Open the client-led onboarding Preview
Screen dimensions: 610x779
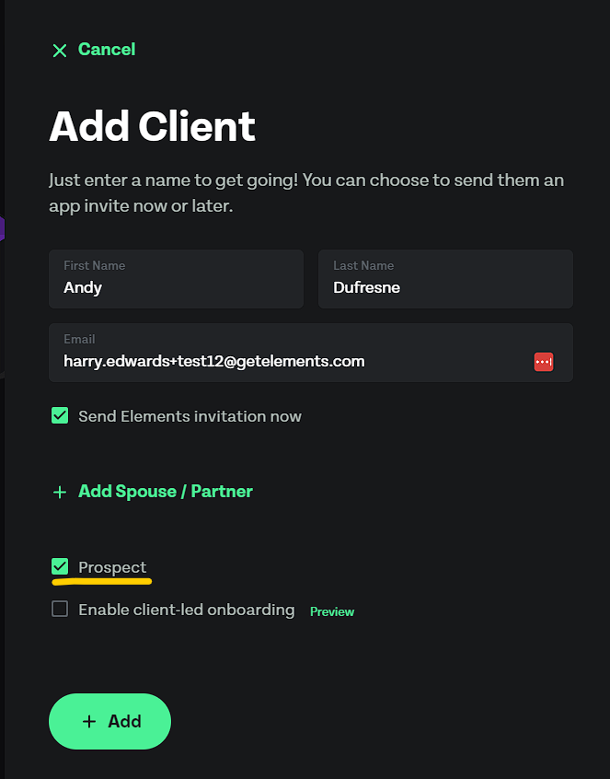331,611
